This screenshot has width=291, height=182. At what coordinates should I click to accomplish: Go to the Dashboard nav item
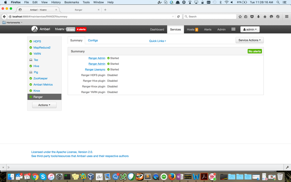(x=157, y=29)
